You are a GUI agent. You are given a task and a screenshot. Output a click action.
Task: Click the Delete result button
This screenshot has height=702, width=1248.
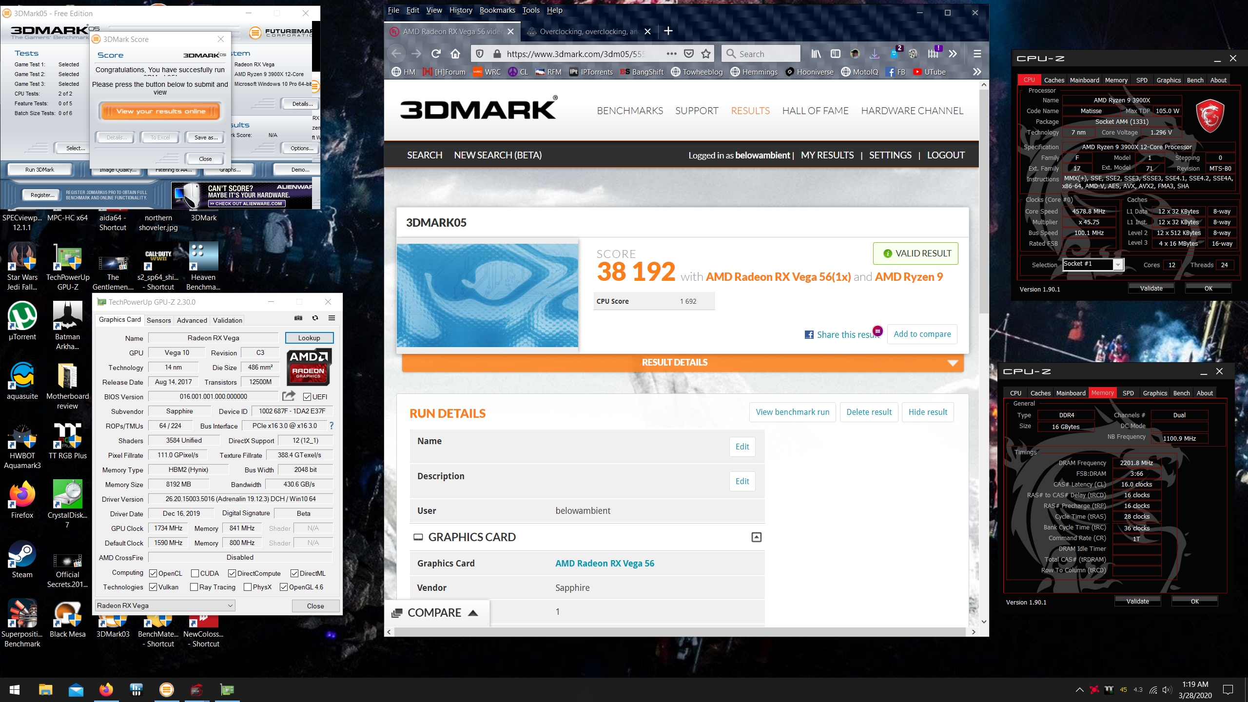pos(869,412)
